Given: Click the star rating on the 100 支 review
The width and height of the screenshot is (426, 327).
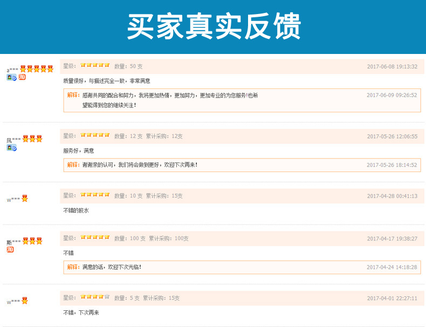Looking at the screenshot, I should tap(95, 238).
